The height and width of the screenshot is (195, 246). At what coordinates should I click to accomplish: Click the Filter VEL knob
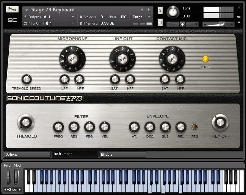[x=105, y=127]
